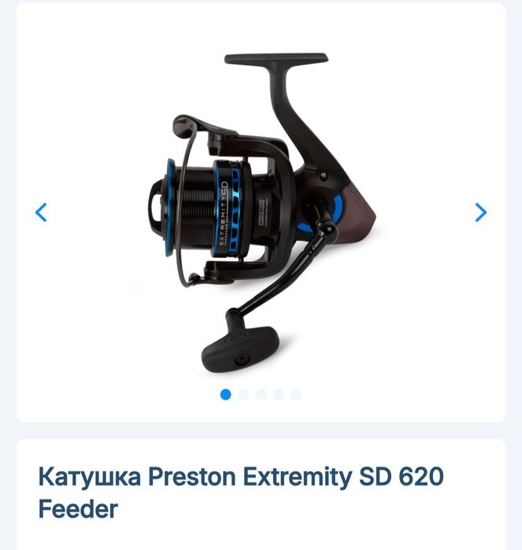Click the white title card below gallery
This screenshot has width=522, height=550.
coord(261,494)
